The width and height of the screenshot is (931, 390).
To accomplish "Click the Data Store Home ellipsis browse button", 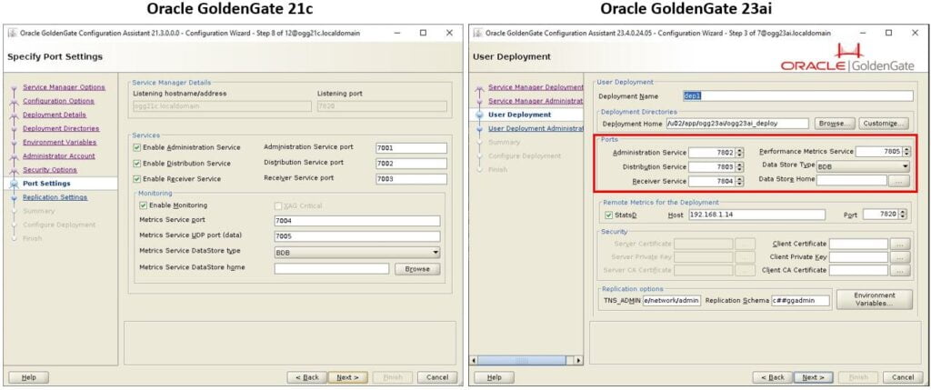I will click(900, 181).
